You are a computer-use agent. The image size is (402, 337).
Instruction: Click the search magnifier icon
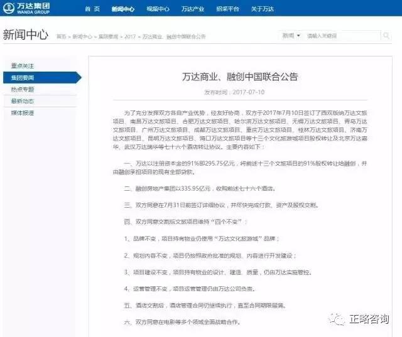[x=386, y=36]
